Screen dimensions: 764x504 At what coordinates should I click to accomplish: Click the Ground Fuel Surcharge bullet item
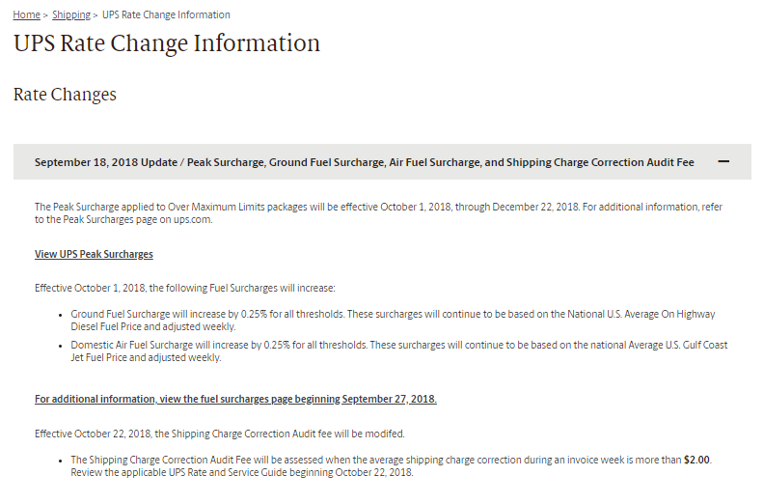tap(393, 320)
